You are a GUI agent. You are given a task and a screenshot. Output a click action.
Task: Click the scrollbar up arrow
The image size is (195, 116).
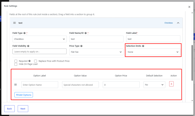[192, 13]
